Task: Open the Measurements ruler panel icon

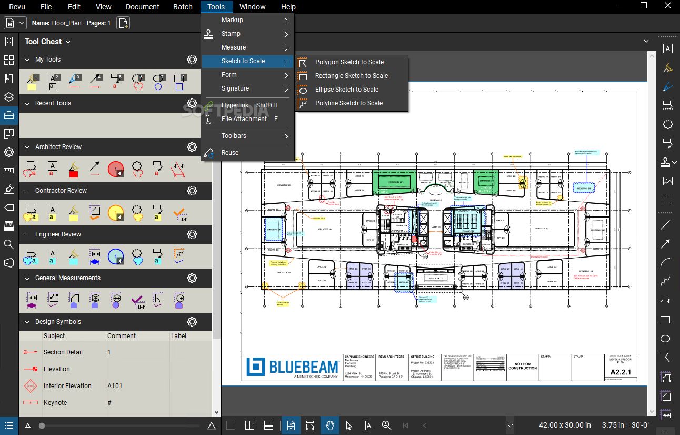Action: point(9,171)
